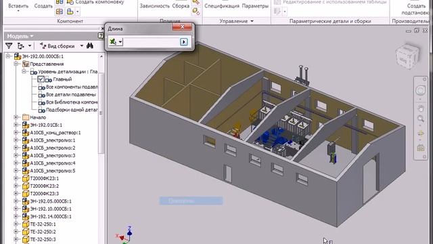
Task: Expand the ЭН-192.01СБ:1 node
Action: pyautogui.click(x=16, y=125)
